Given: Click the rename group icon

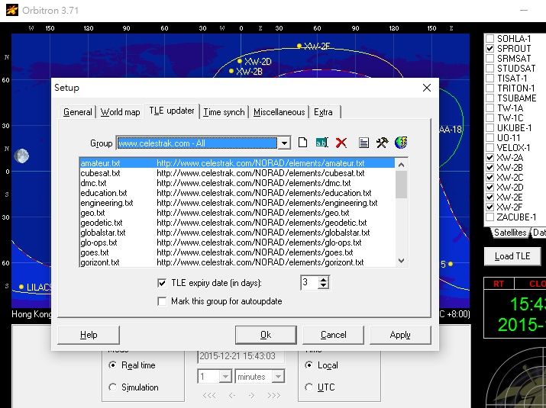Looking at the screenshot, I should click(321, 143).
